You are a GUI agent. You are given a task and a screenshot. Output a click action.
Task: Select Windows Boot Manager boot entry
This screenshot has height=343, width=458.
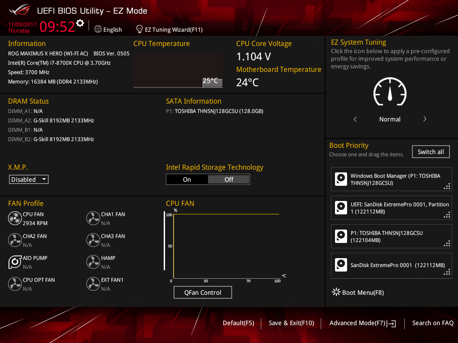[x=391, y=179]
